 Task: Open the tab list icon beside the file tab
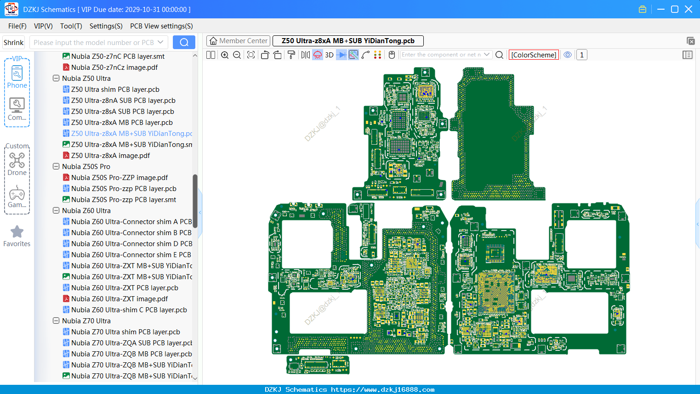[x=690, y=41]
